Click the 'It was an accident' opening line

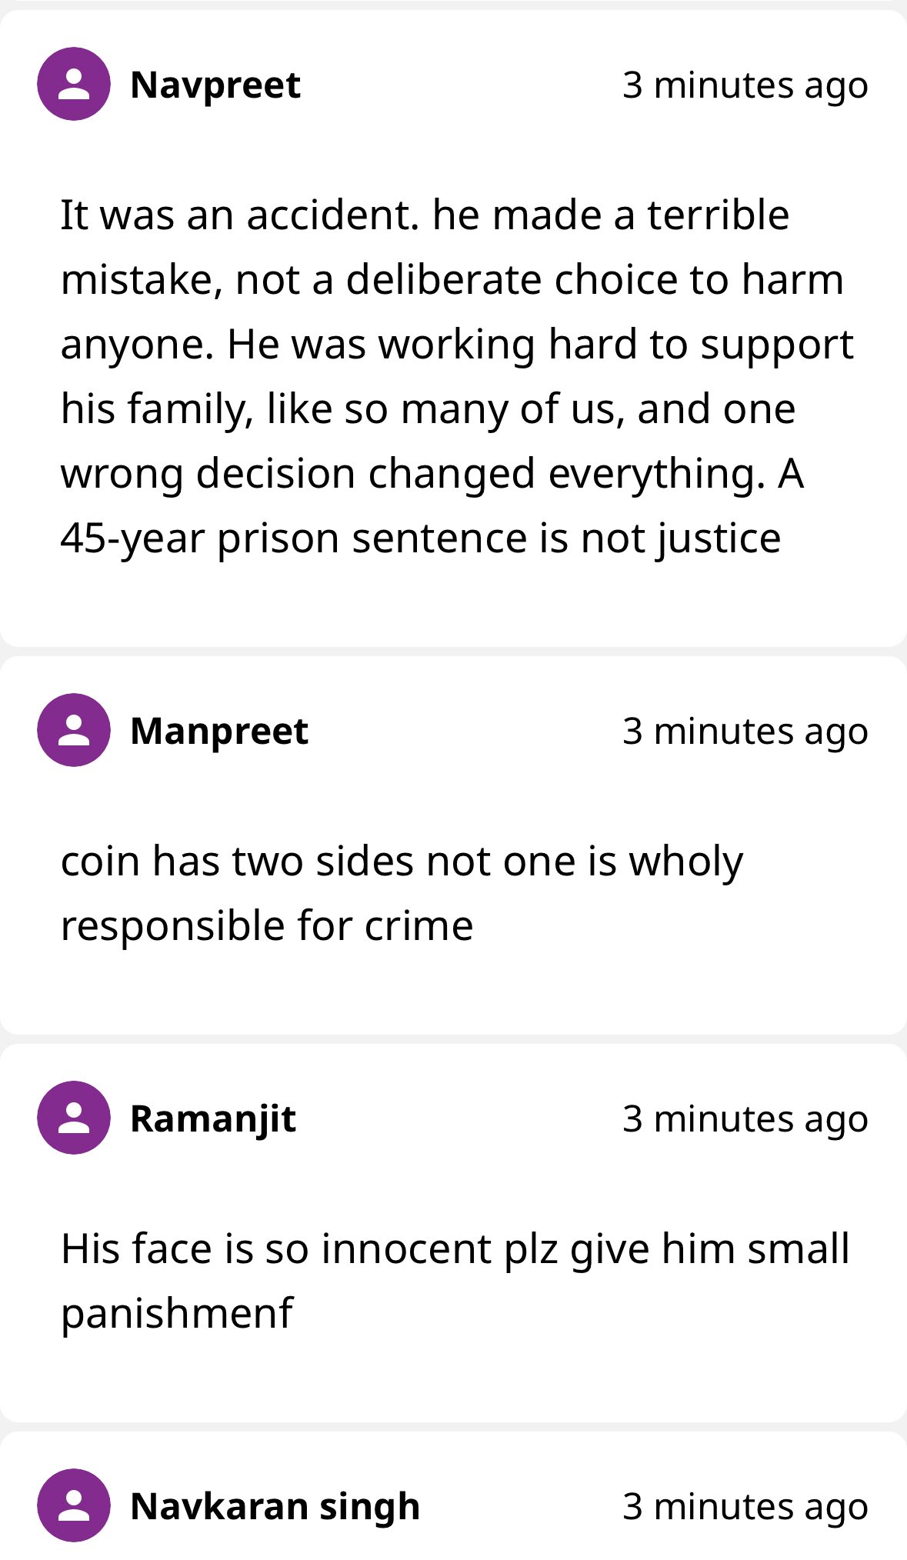tap(425, 215)
